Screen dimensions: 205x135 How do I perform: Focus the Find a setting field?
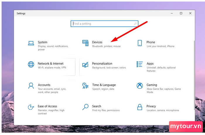point(104,24)
